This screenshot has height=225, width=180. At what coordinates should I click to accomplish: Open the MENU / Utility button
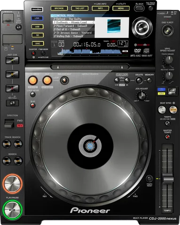click(121, 8)
